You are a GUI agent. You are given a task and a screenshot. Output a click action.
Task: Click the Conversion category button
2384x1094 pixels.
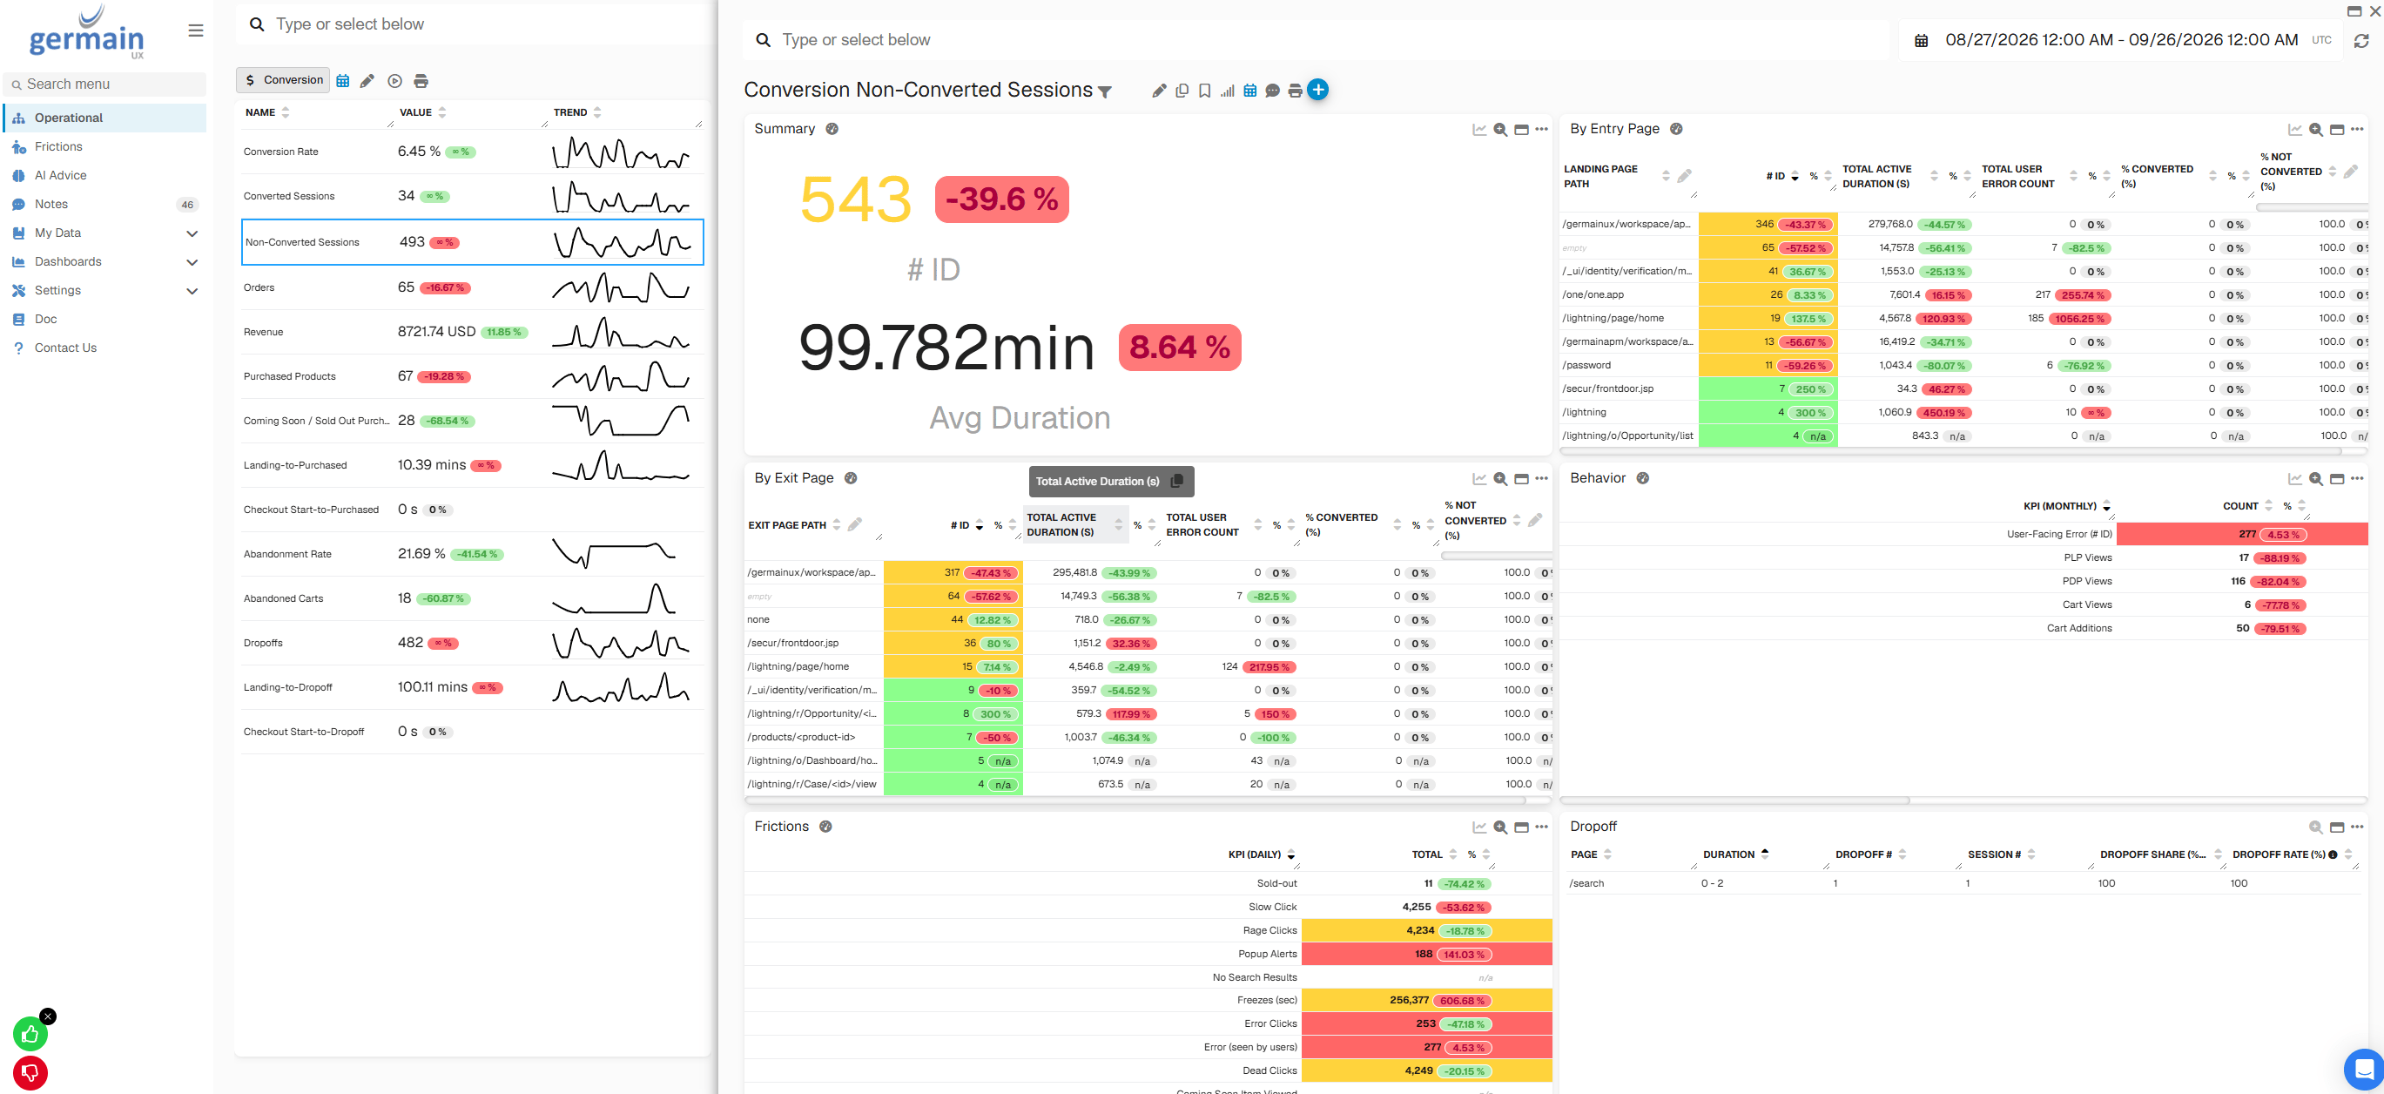pos(283,80)
